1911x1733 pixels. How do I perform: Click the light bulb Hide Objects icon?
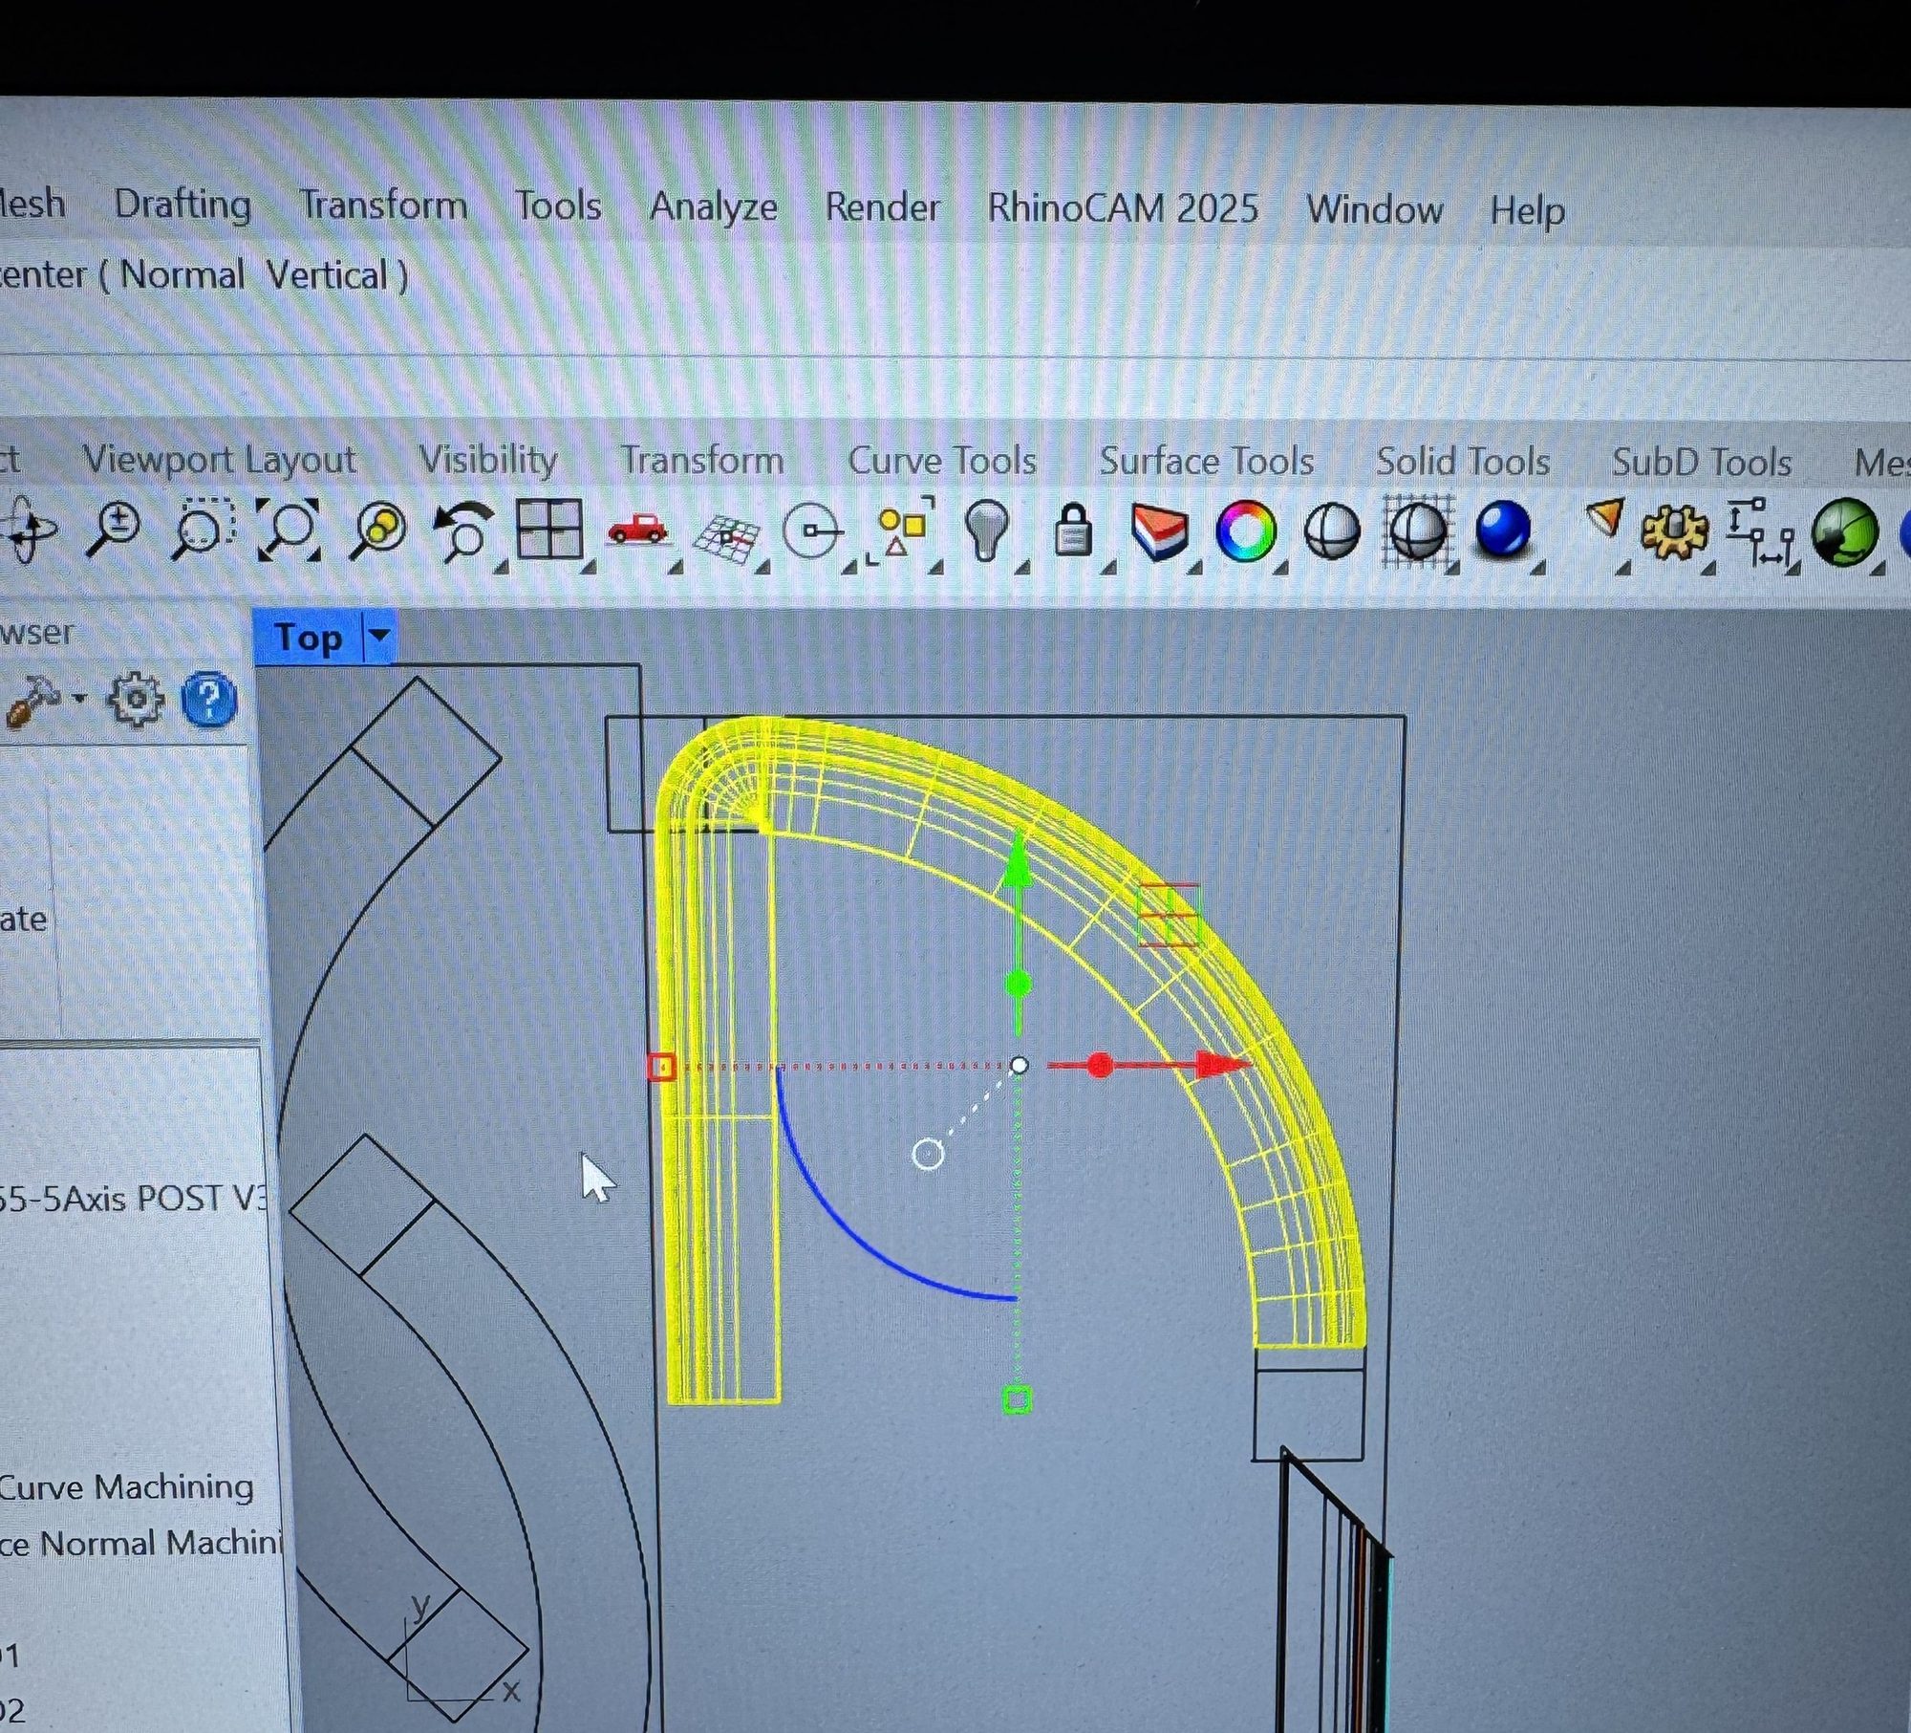tap(987, 529)
